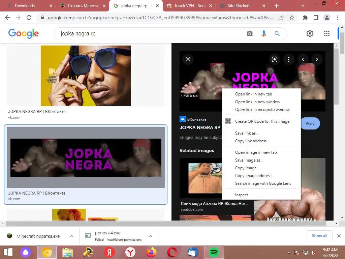The height and width of the screenshot is (259, 345).
Task: Choose Save image as...
Action: point(261,160)
